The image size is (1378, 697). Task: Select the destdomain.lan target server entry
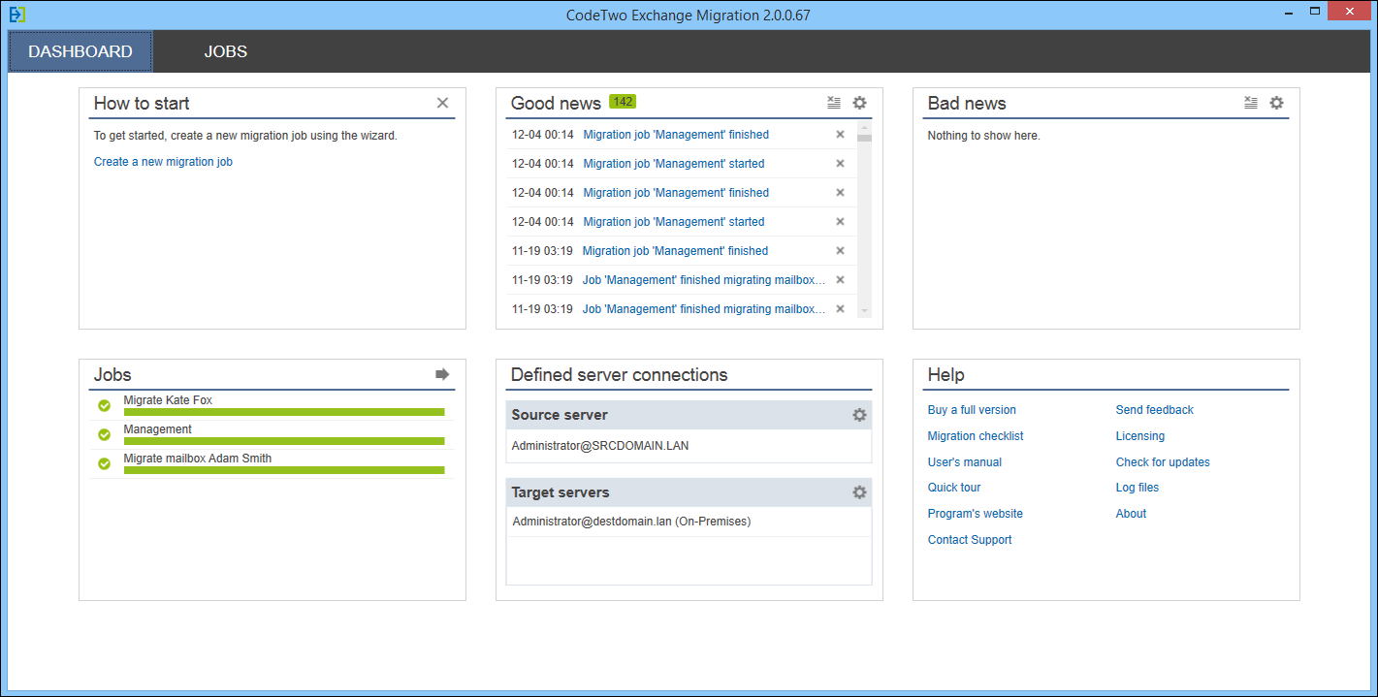point(631,522)
